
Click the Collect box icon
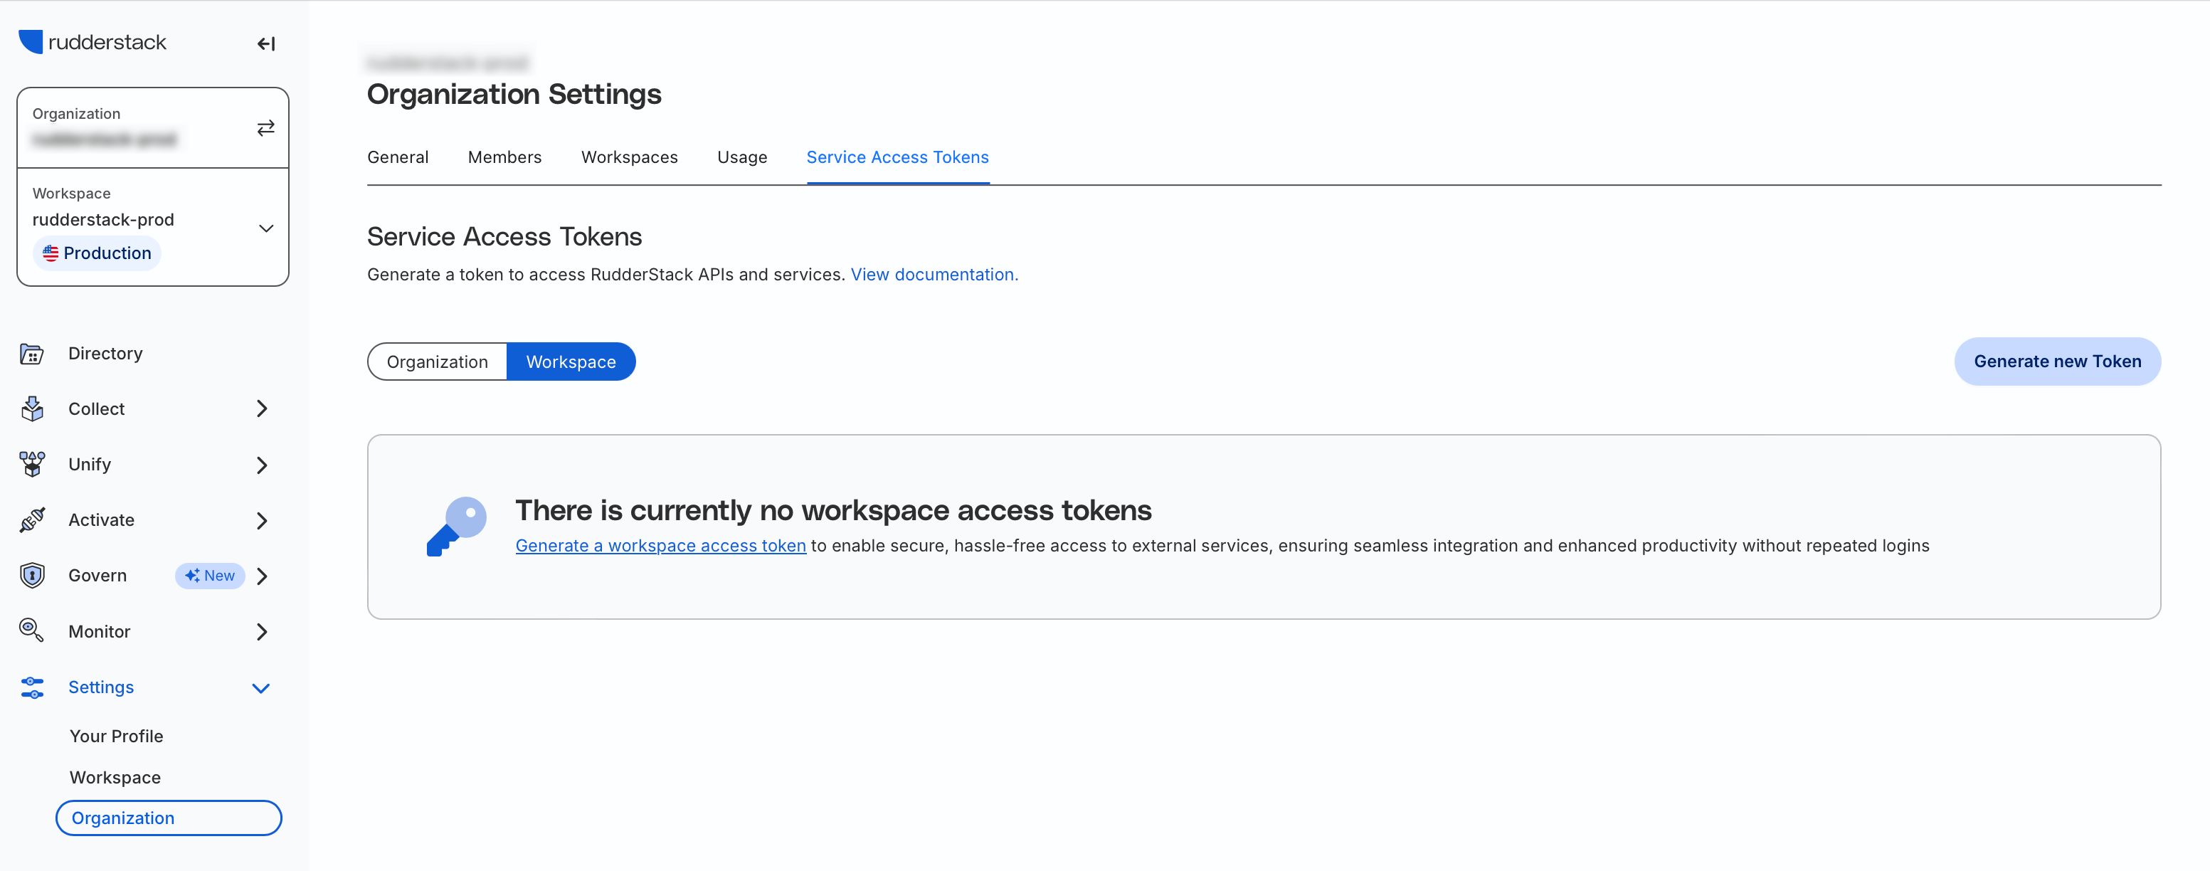coord(32,409)
